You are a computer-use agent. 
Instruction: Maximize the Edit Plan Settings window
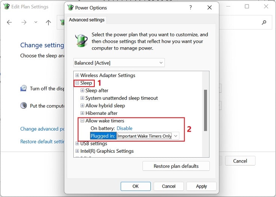(x=247, y=6)
